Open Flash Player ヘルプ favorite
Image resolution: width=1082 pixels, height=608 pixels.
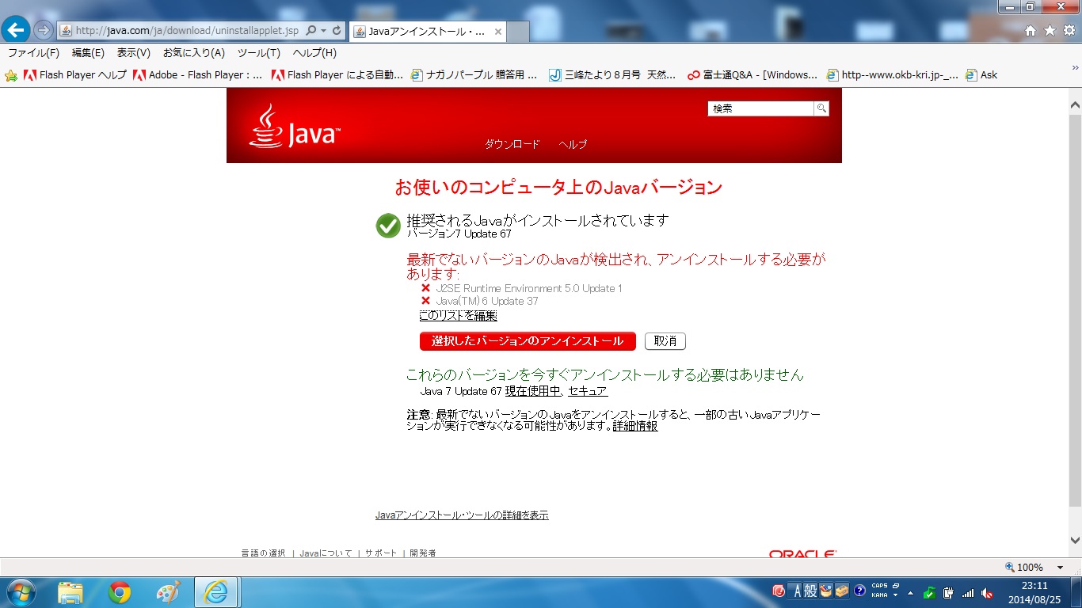point(75,75)
